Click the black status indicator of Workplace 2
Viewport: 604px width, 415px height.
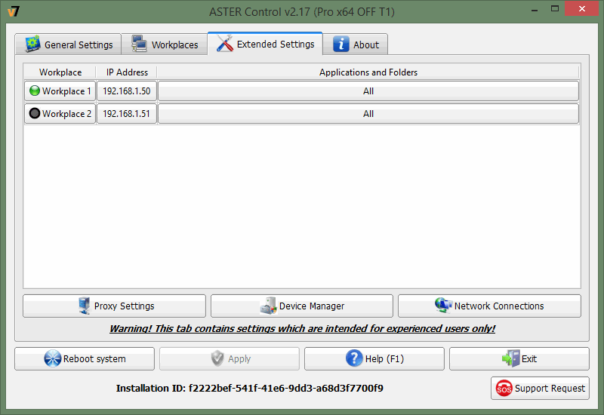pos(34,114)
